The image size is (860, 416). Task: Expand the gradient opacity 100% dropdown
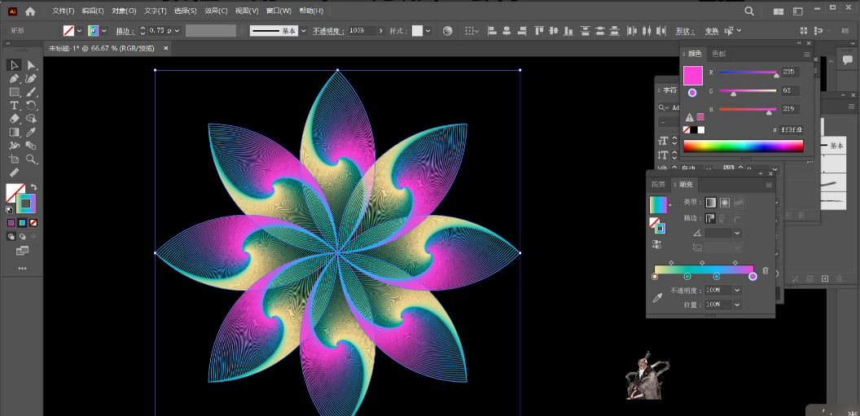pos(737,290)
